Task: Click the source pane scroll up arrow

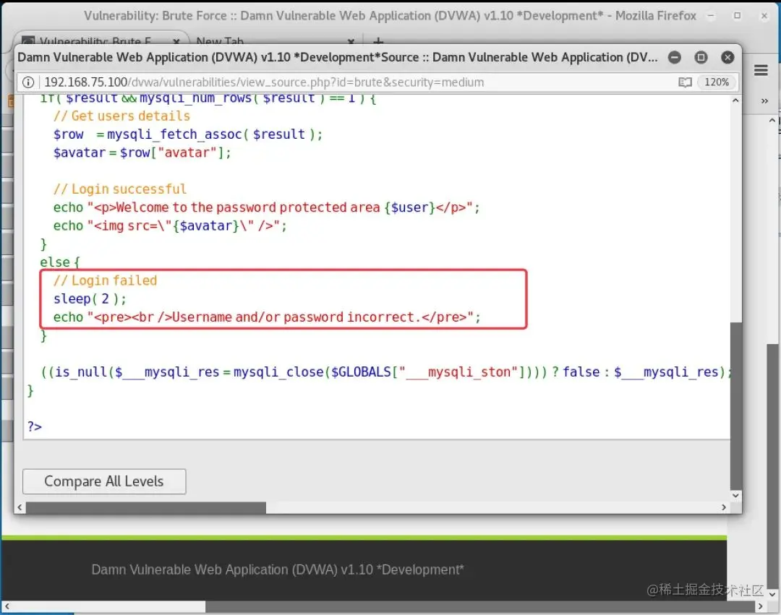Action: (x=735, y=100)
